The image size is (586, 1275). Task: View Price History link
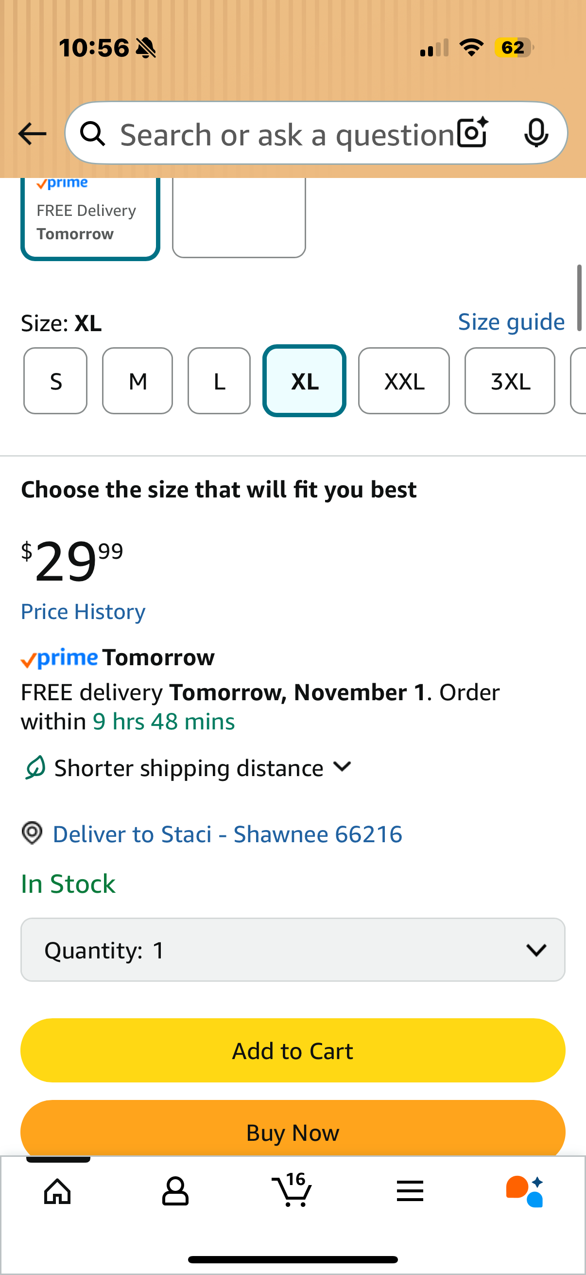83,612
